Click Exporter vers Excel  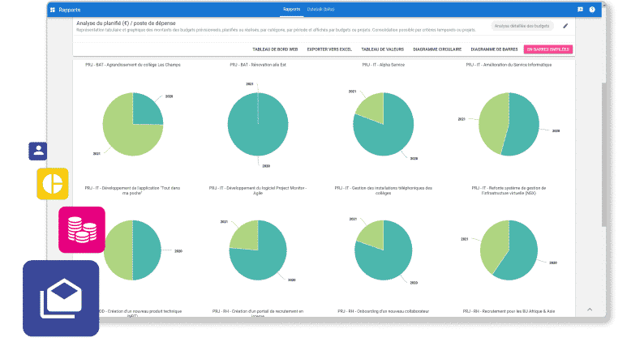click(x=329, y=49)
